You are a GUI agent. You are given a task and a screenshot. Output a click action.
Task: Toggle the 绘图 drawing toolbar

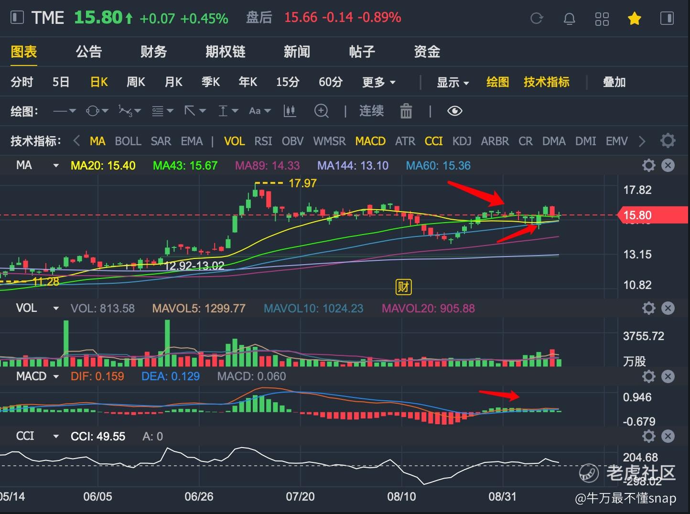497,82
